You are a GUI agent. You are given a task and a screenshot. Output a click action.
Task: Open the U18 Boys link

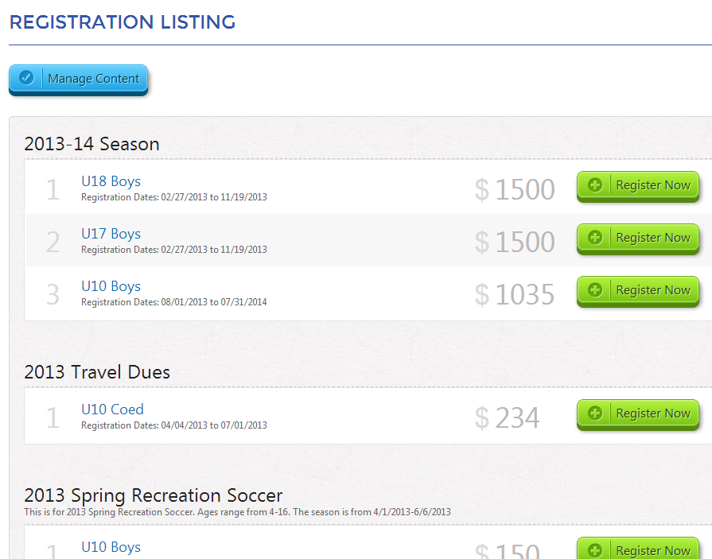click(x=111, y=181)
